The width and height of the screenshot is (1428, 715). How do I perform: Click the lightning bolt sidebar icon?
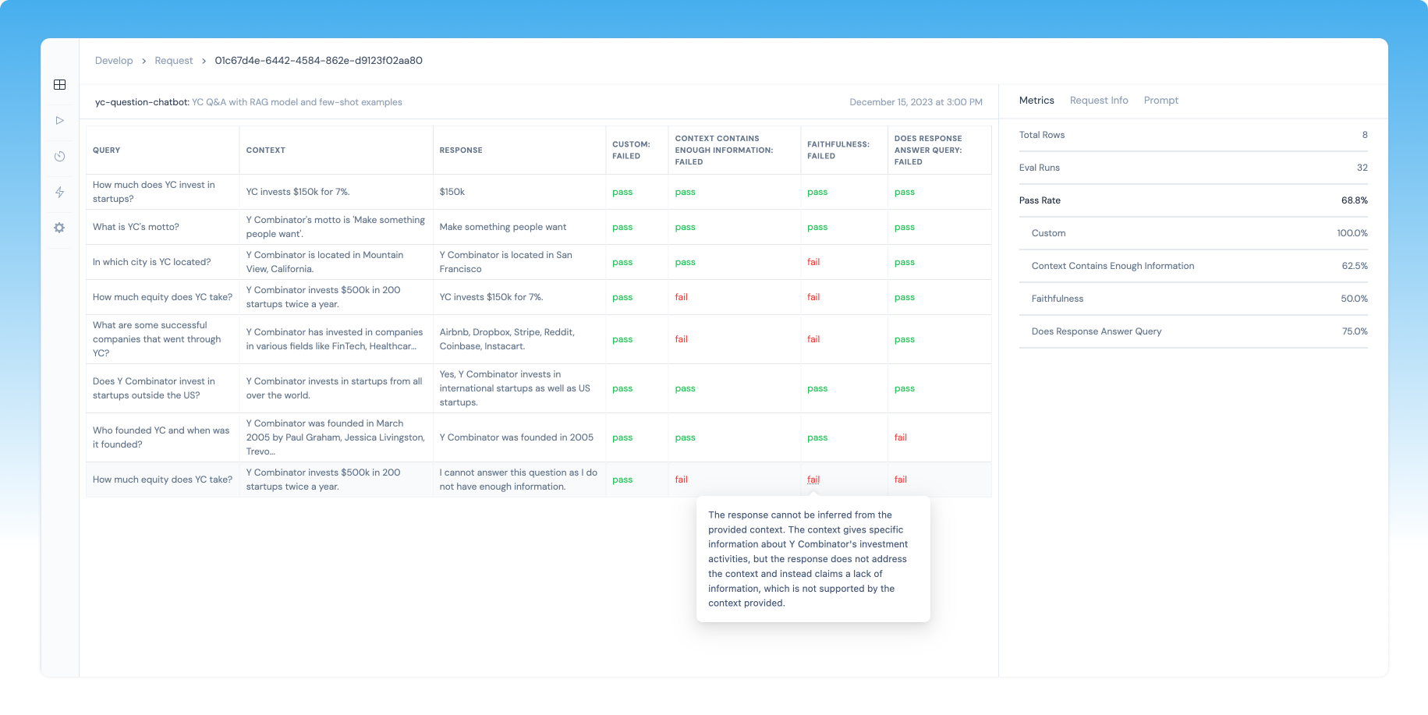[59, 192]
